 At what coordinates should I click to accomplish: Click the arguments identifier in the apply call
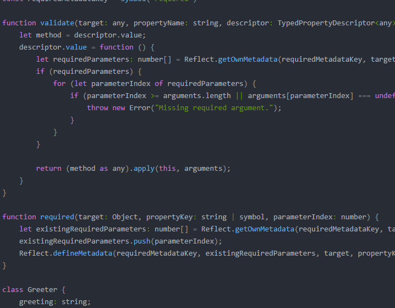204,168
